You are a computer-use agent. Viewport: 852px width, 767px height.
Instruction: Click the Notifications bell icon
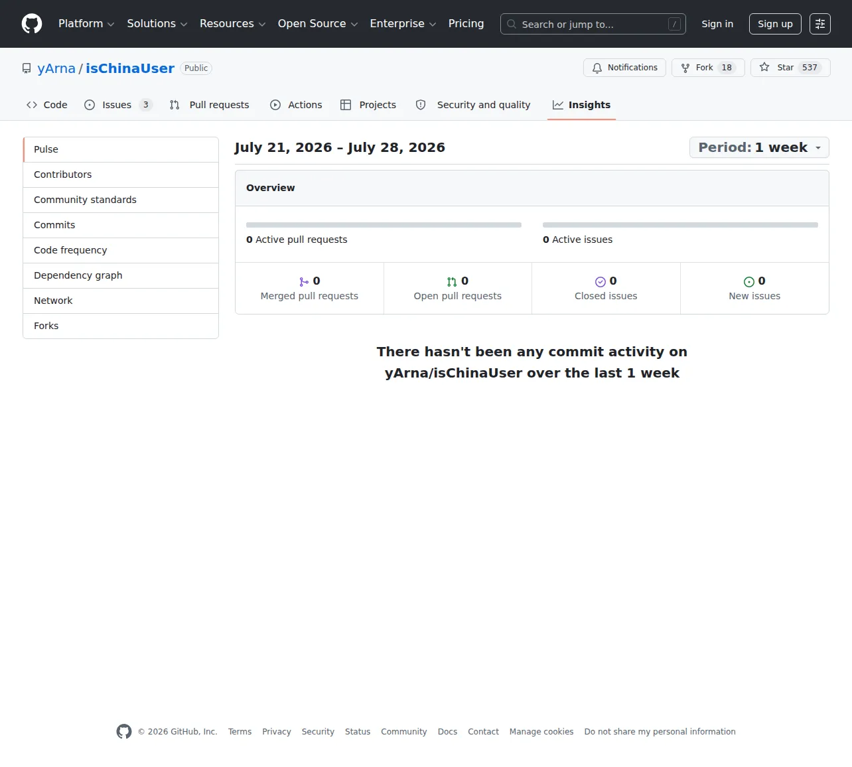(597, 68)
